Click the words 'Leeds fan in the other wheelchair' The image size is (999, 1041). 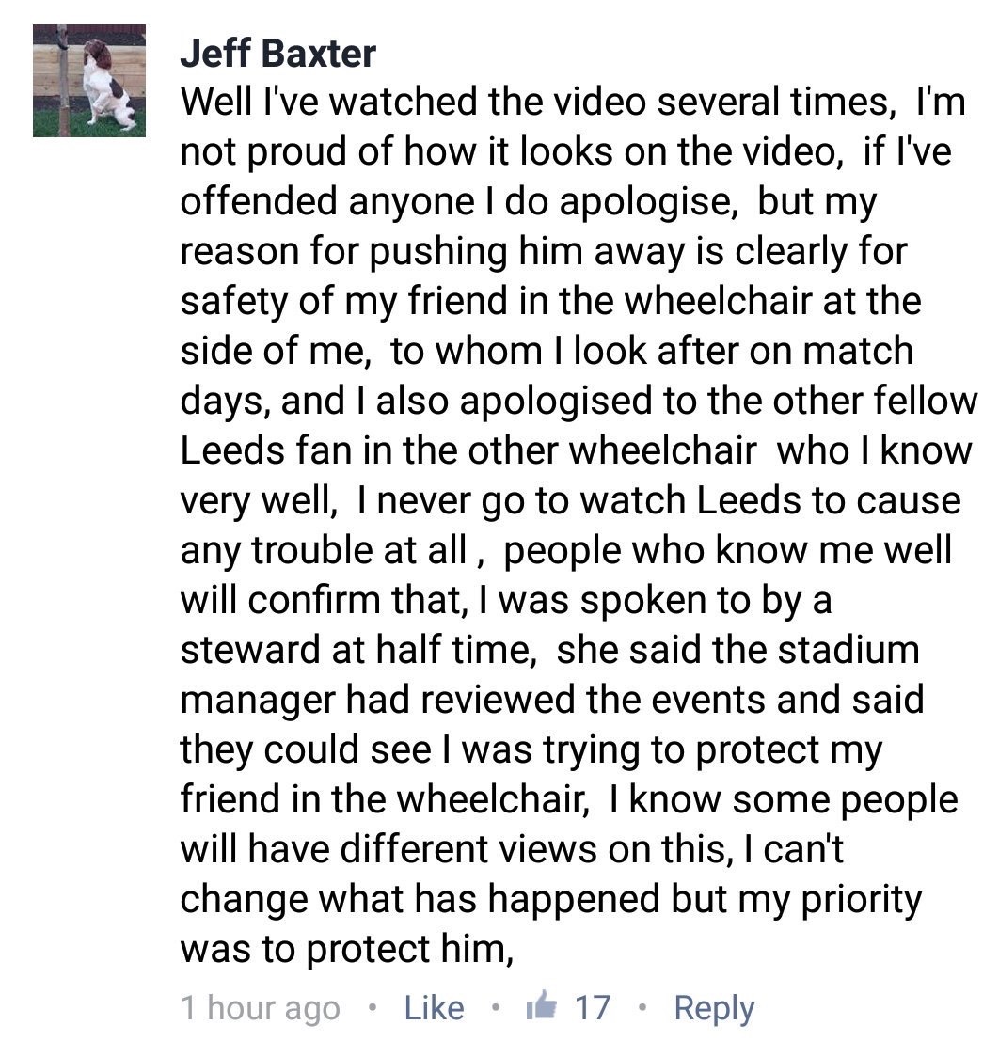click(468, 450)
